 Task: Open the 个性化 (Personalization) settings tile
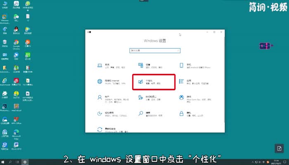pyautogui.click(x=154, y=82)
